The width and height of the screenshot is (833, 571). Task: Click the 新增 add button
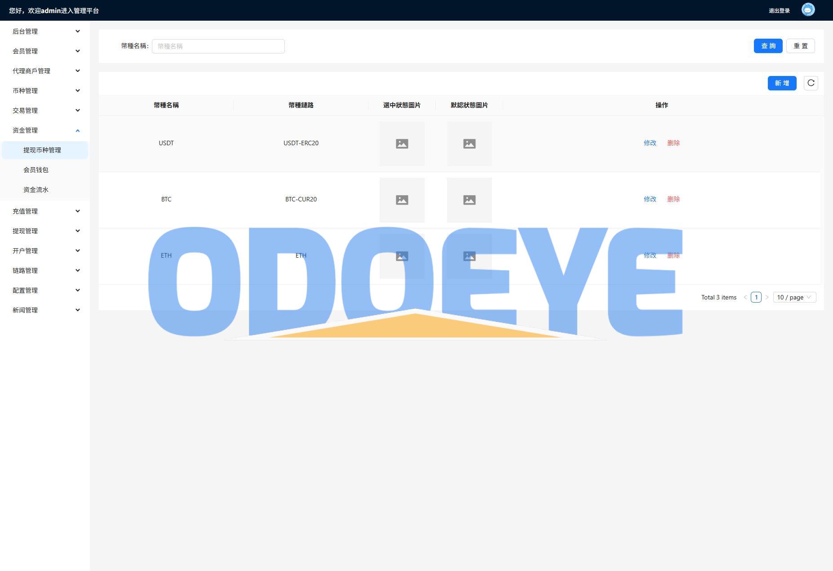click(782, 83)
